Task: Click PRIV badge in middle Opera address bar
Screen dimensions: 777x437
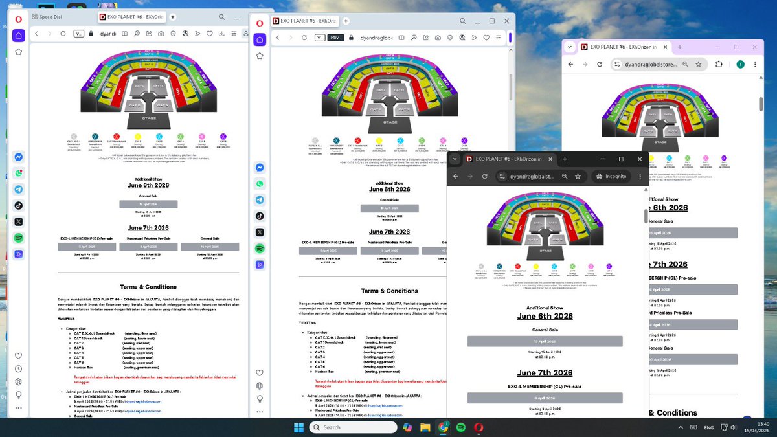Action: coord(337,38)
